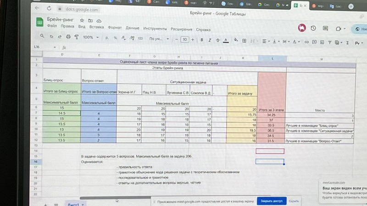This screenshot has width=367, height=206.
Task: Toggle bold formatting
Action: click(x=201, y=40)
